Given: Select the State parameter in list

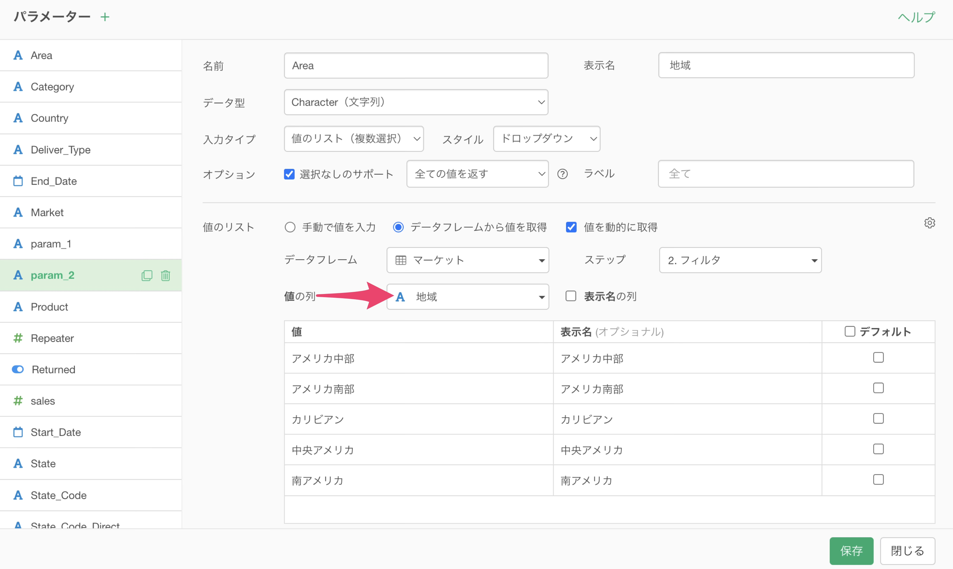Looking at the screenshot, I should pos(43,464).
